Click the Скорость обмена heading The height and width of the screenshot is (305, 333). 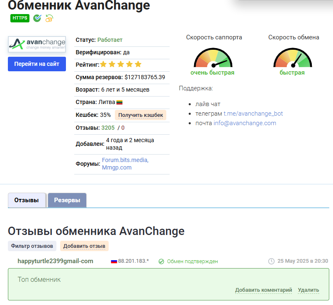click(294, 37)
